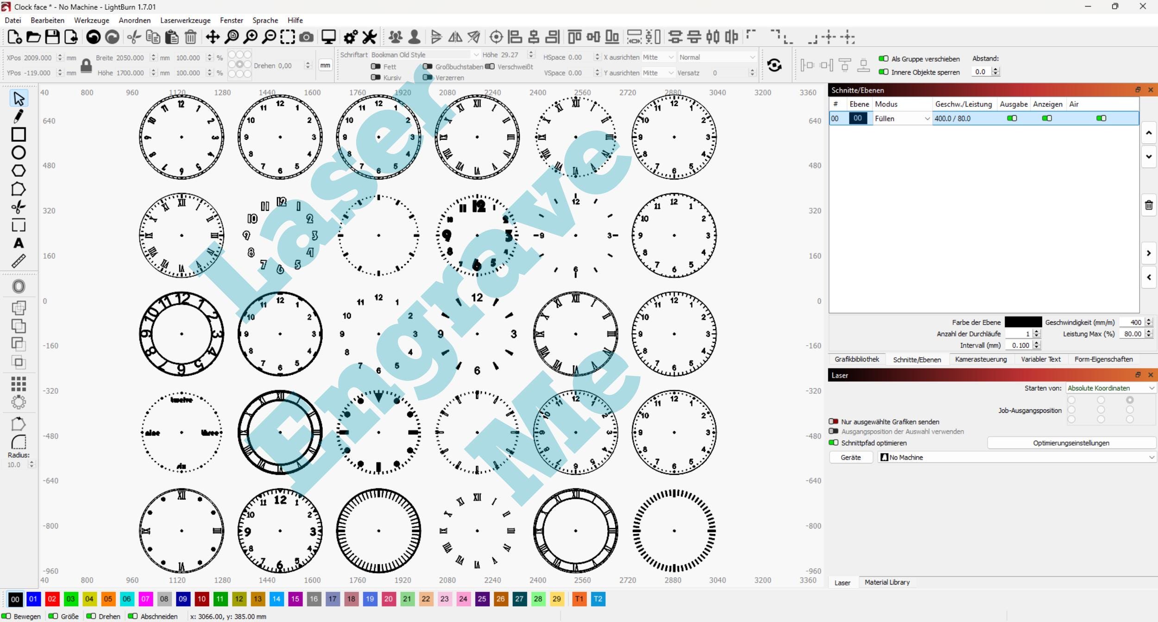Select the Text tool
Screen dimensions: 1158x622
pyautogui.click(x=19, y=243)
